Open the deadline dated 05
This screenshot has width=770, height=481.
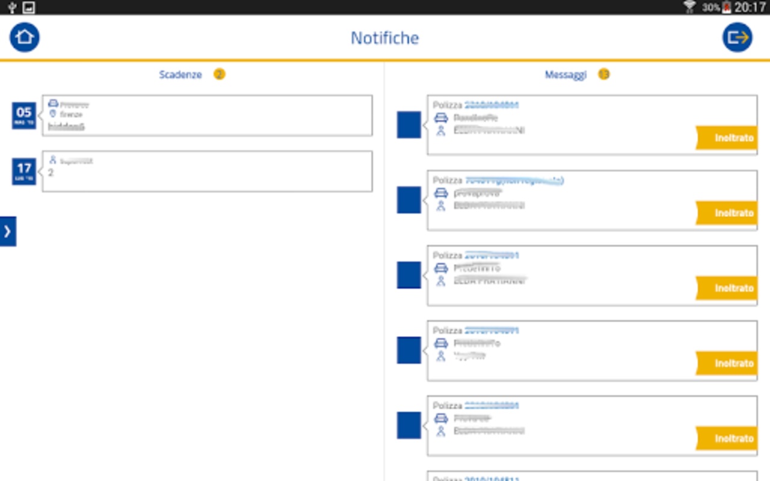coord(24,115)
